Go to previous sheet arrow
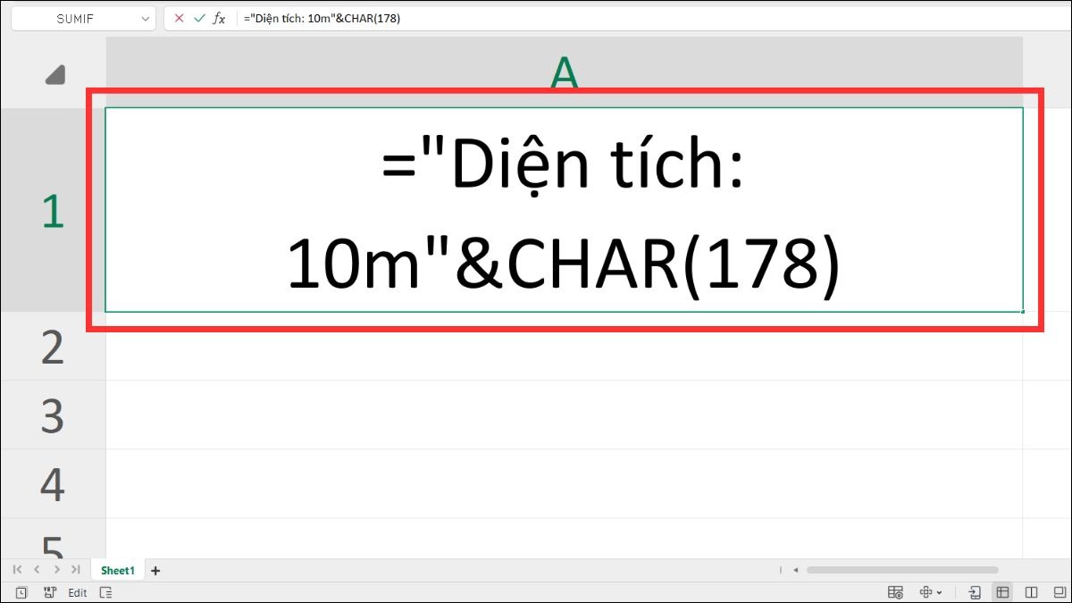 tap(37, 569)
